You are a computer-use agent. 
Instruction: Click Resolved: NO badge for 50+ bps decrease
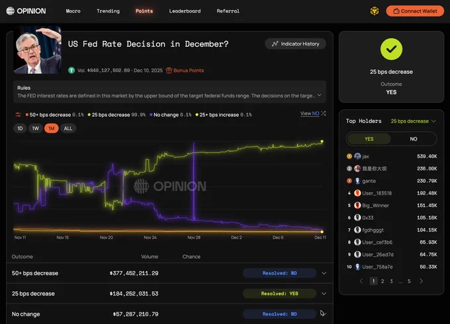coord(279,273)
